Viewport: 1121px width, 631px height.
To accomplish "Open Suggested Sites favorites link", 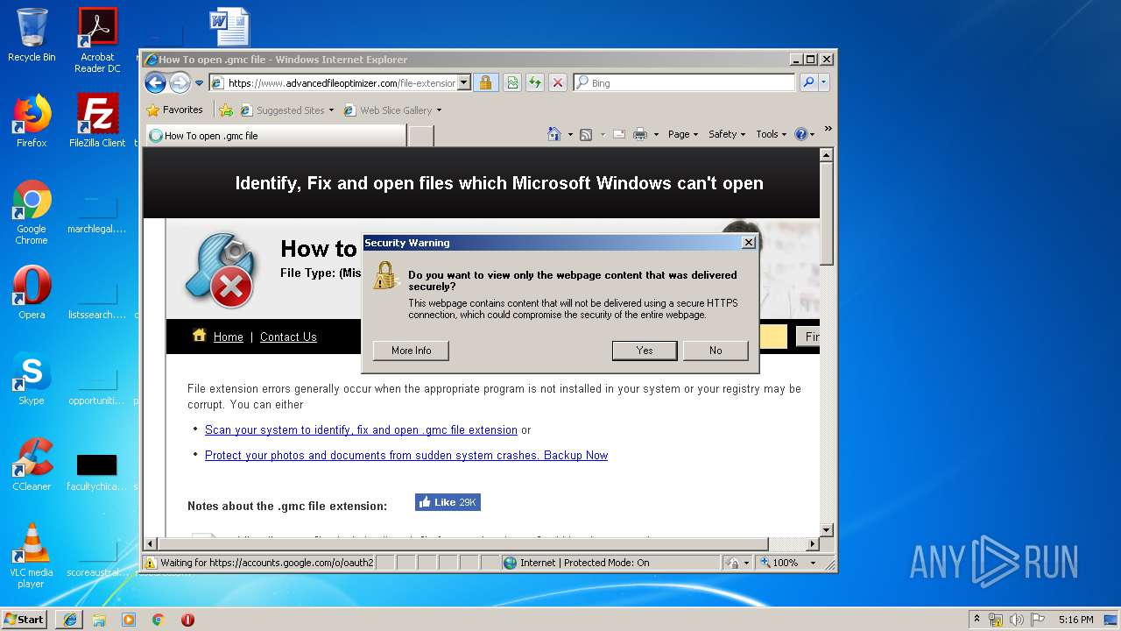I will point(287,110).
